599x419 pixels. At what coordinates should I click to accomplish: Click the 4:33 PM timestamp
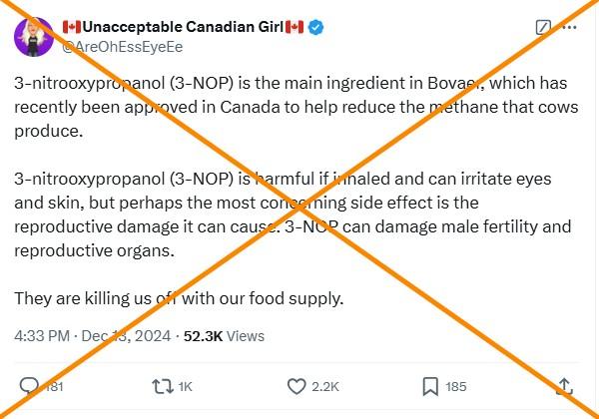tap(42, 336)
